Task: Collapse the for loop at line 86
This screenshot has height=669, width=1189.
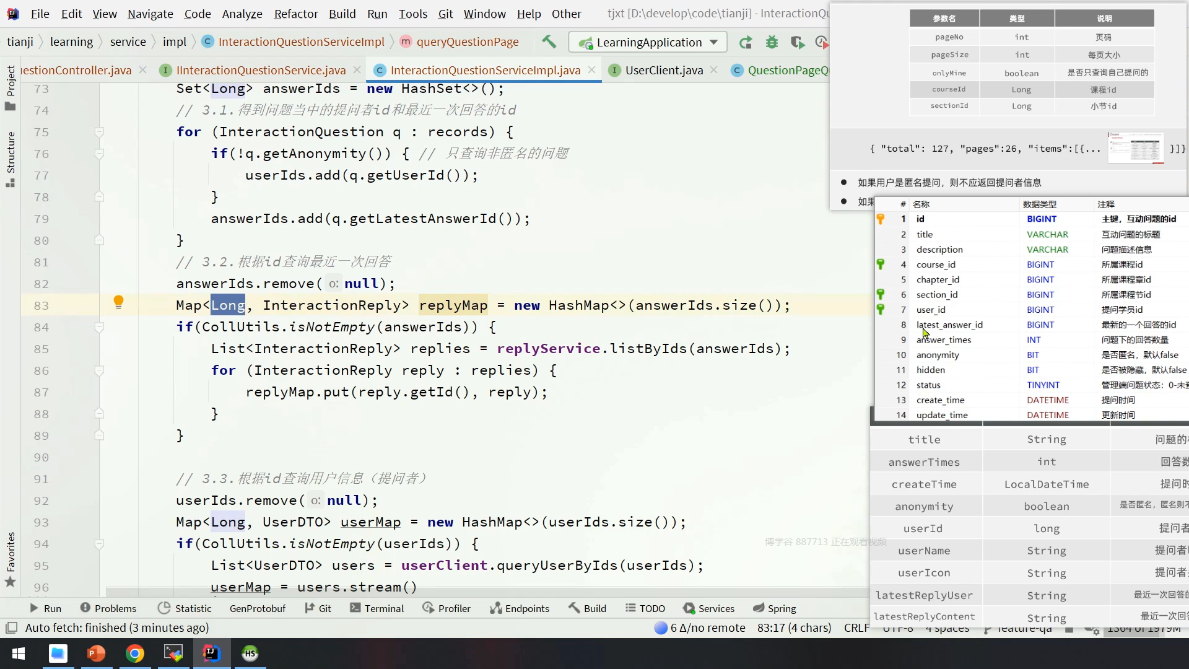Action: (x=99, y=370)
